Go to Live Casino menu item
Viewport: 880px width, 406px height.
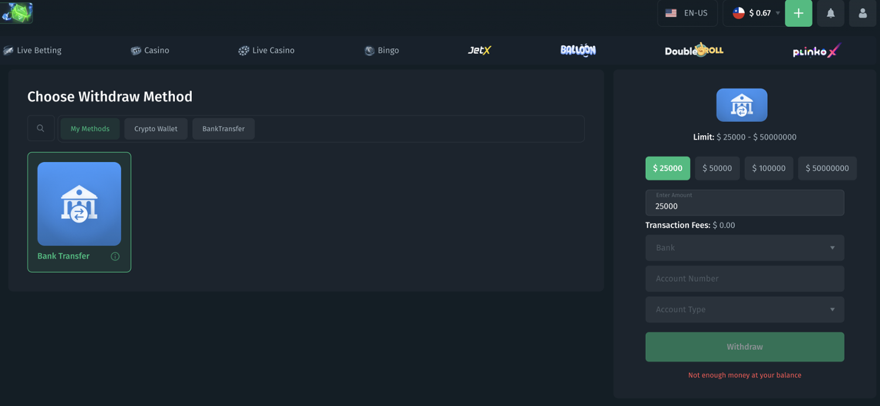(x=267, y=50)
